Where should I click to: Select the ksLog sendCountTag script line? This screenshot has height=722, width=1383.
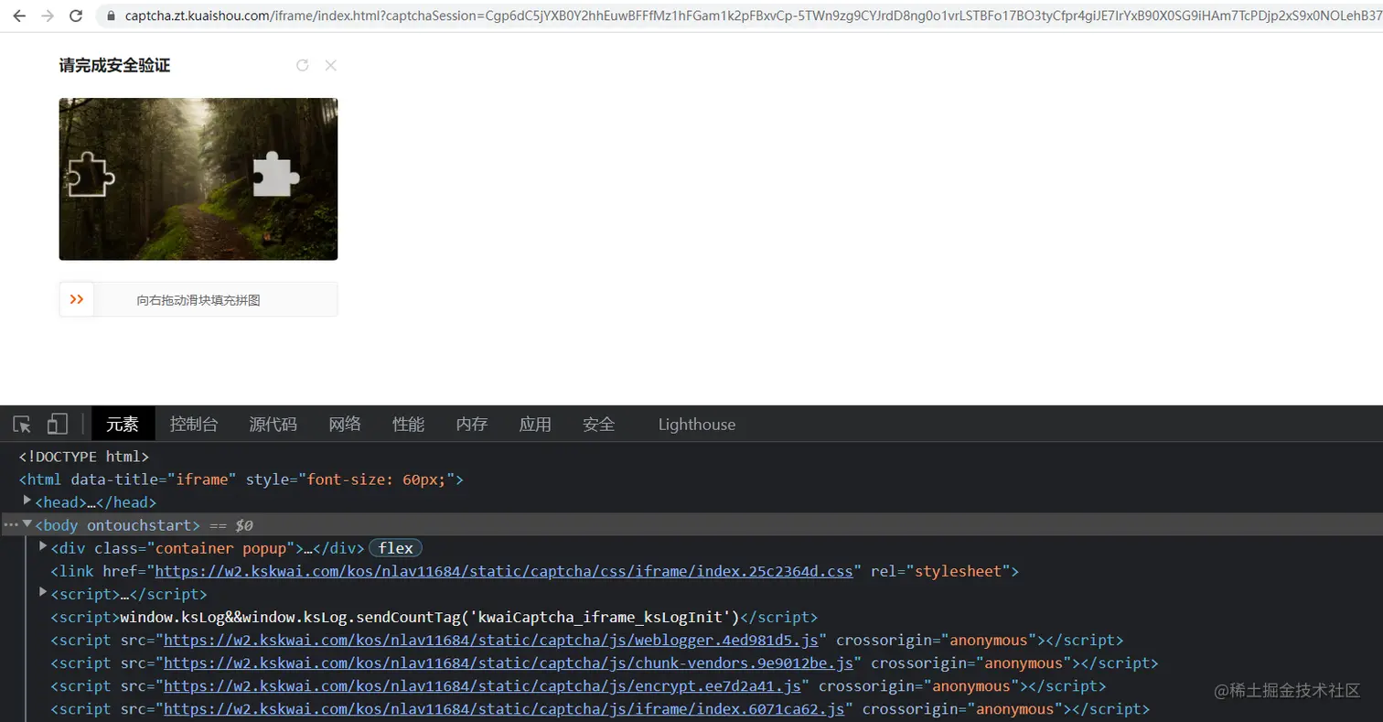(x=434, y=617)
